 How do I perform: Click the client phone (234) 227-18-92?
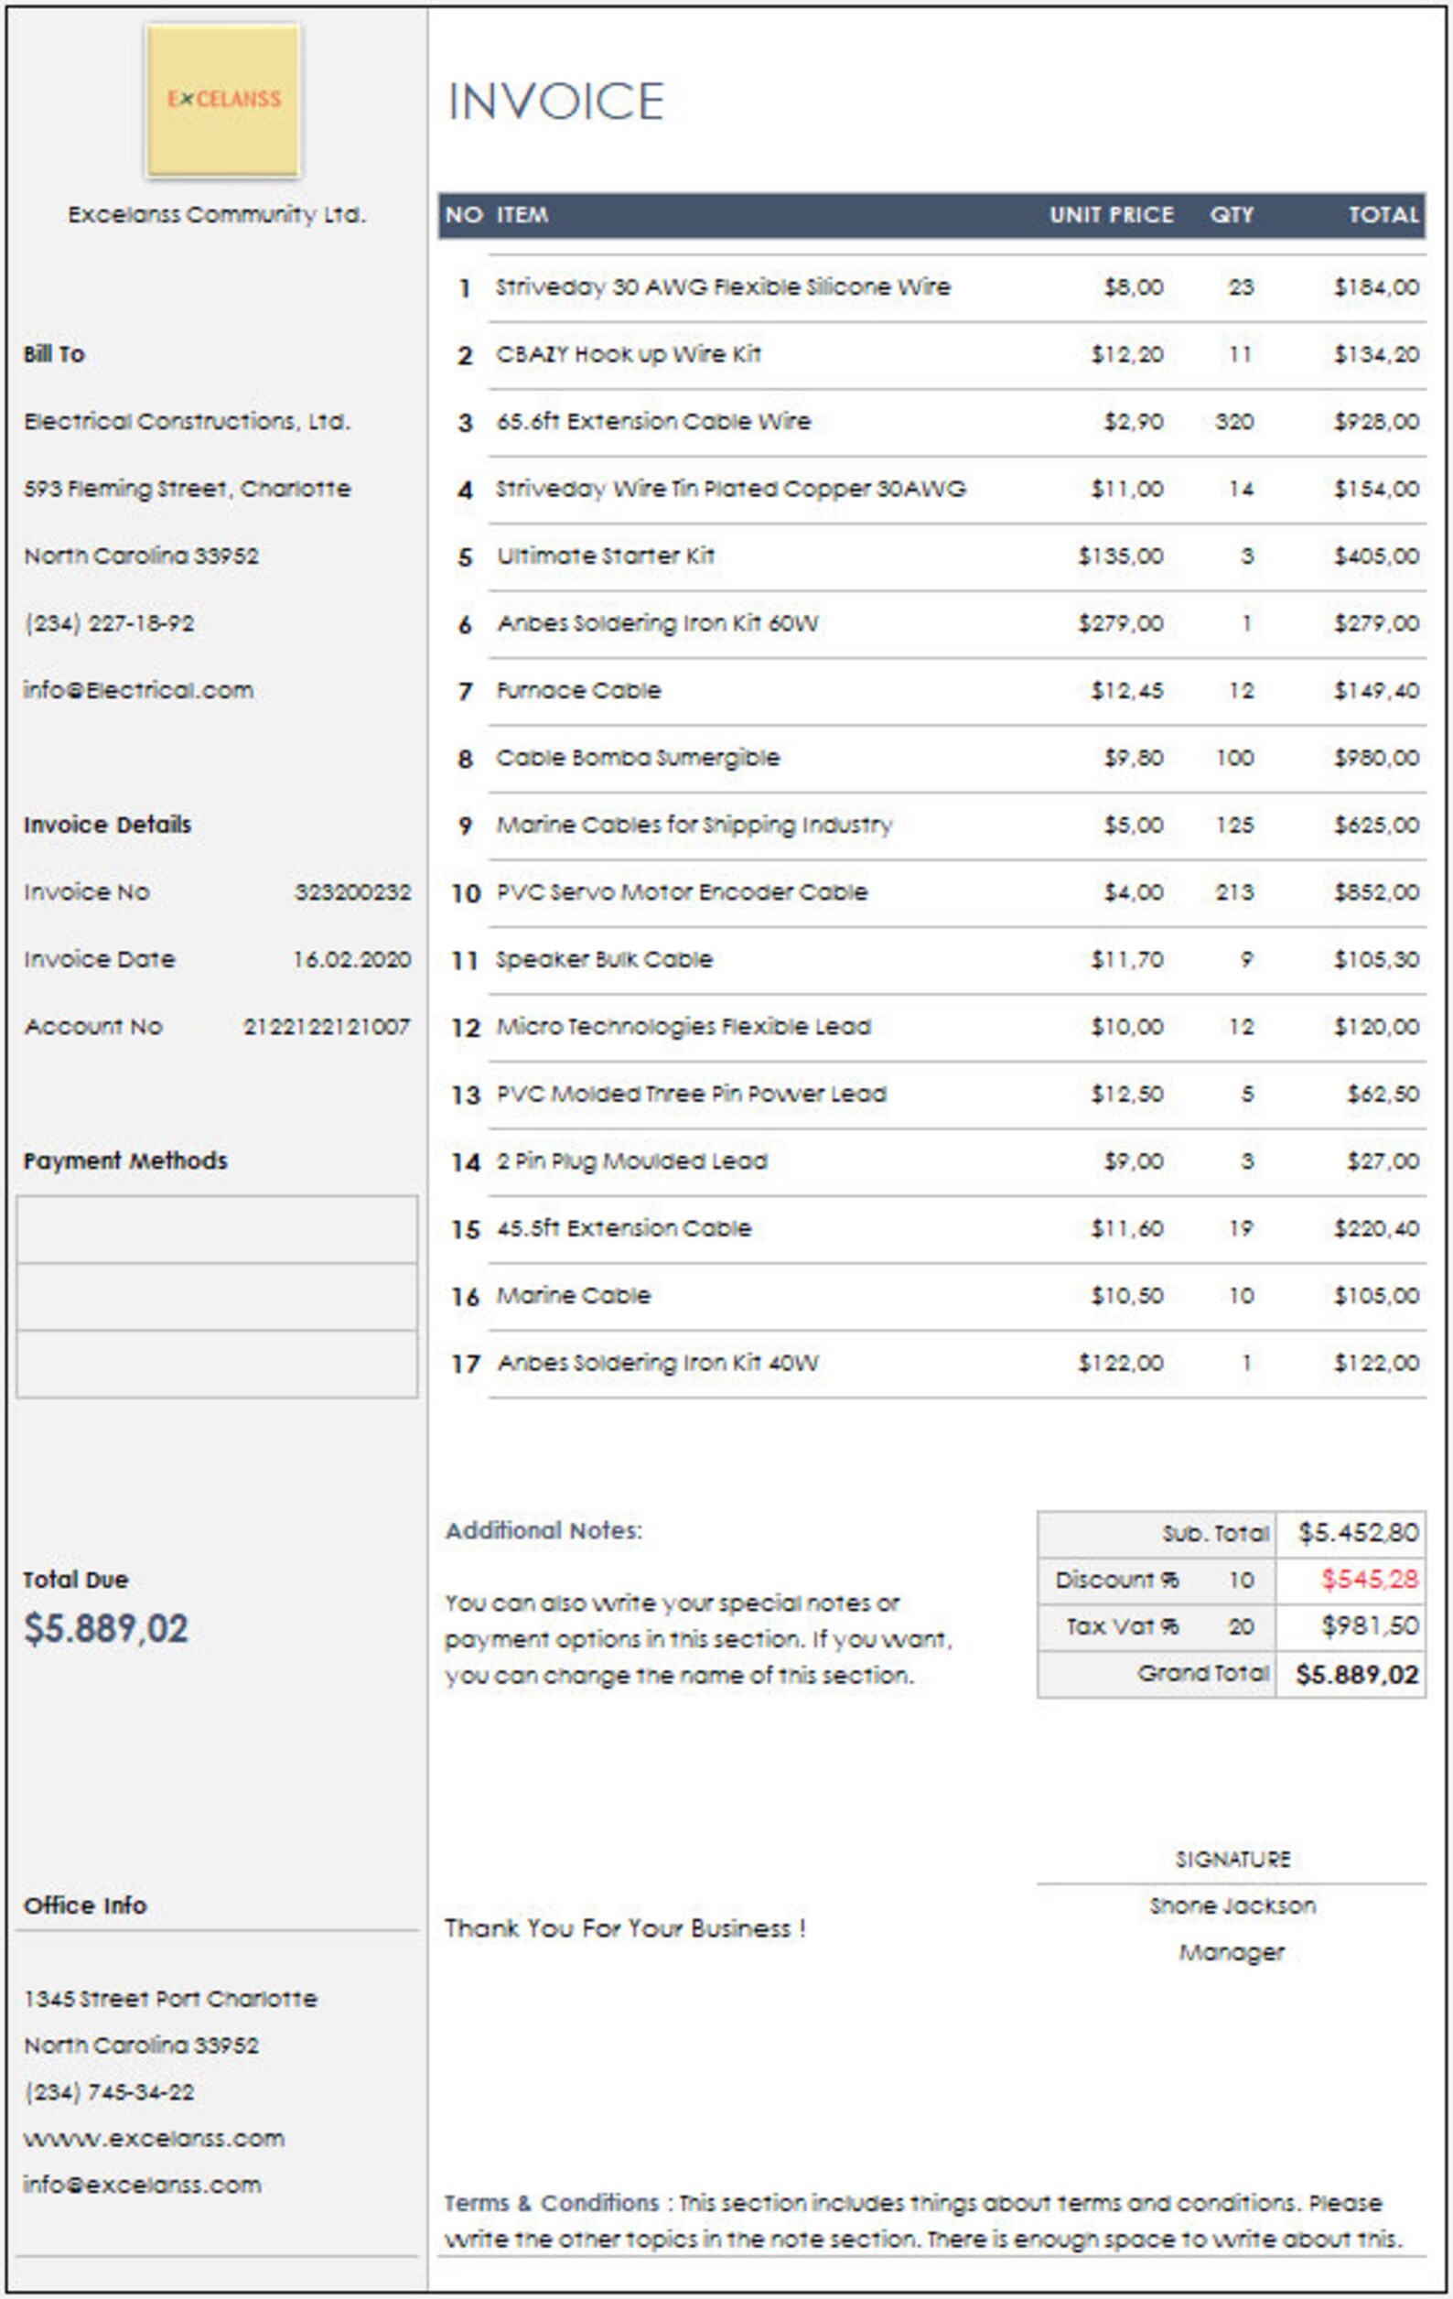(109, 623)
